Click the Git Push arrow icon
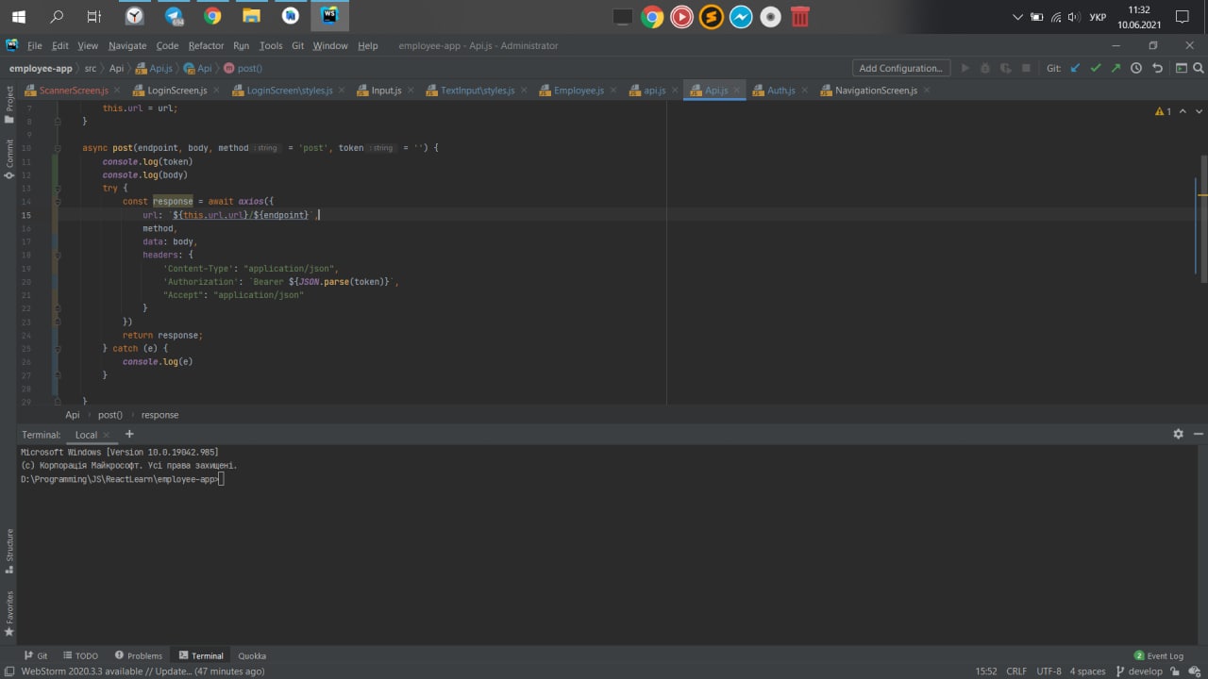 click(1116, 68)
